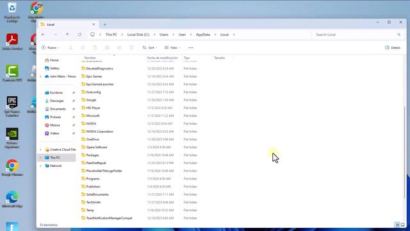Select the PlaceholderTileLogoFolder folder

(104, 171)
